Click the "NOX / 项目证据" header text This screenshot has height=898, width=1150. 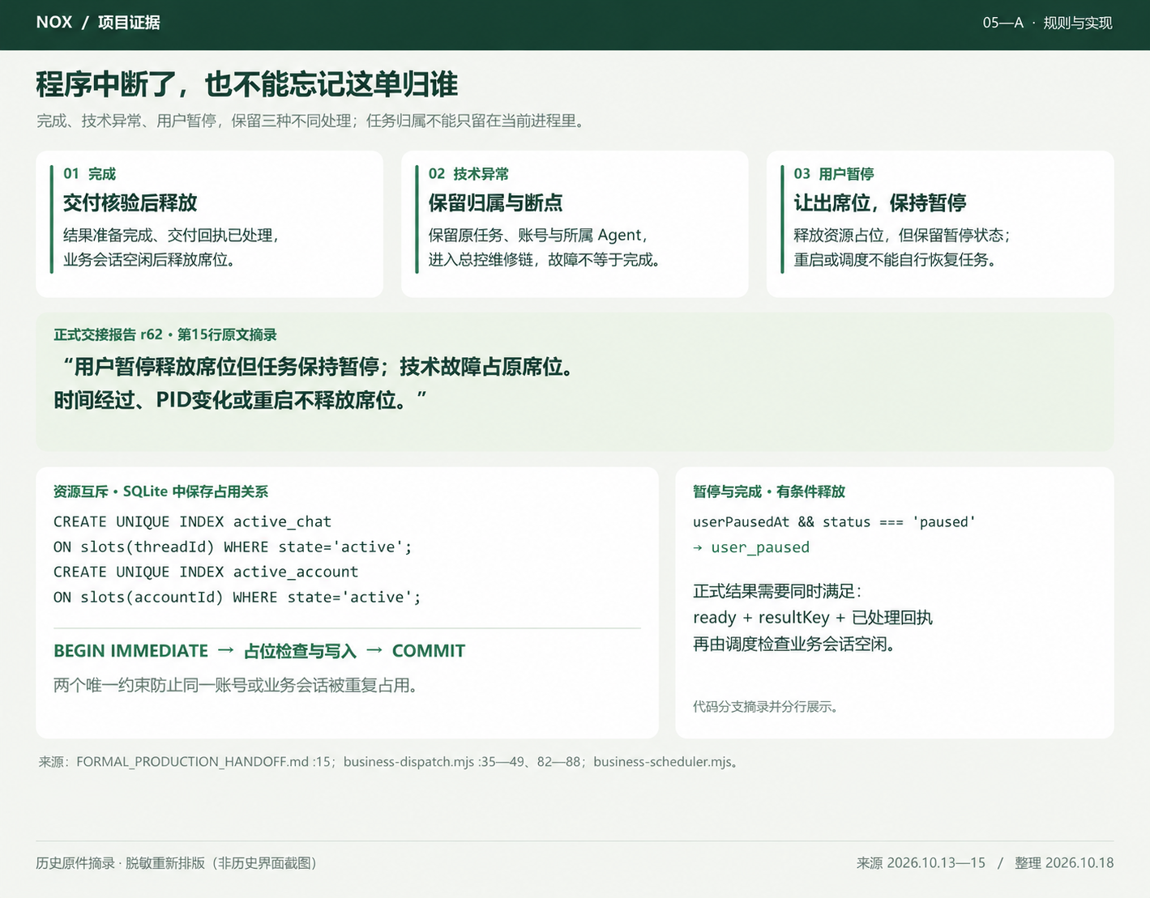tap(98, 23)
